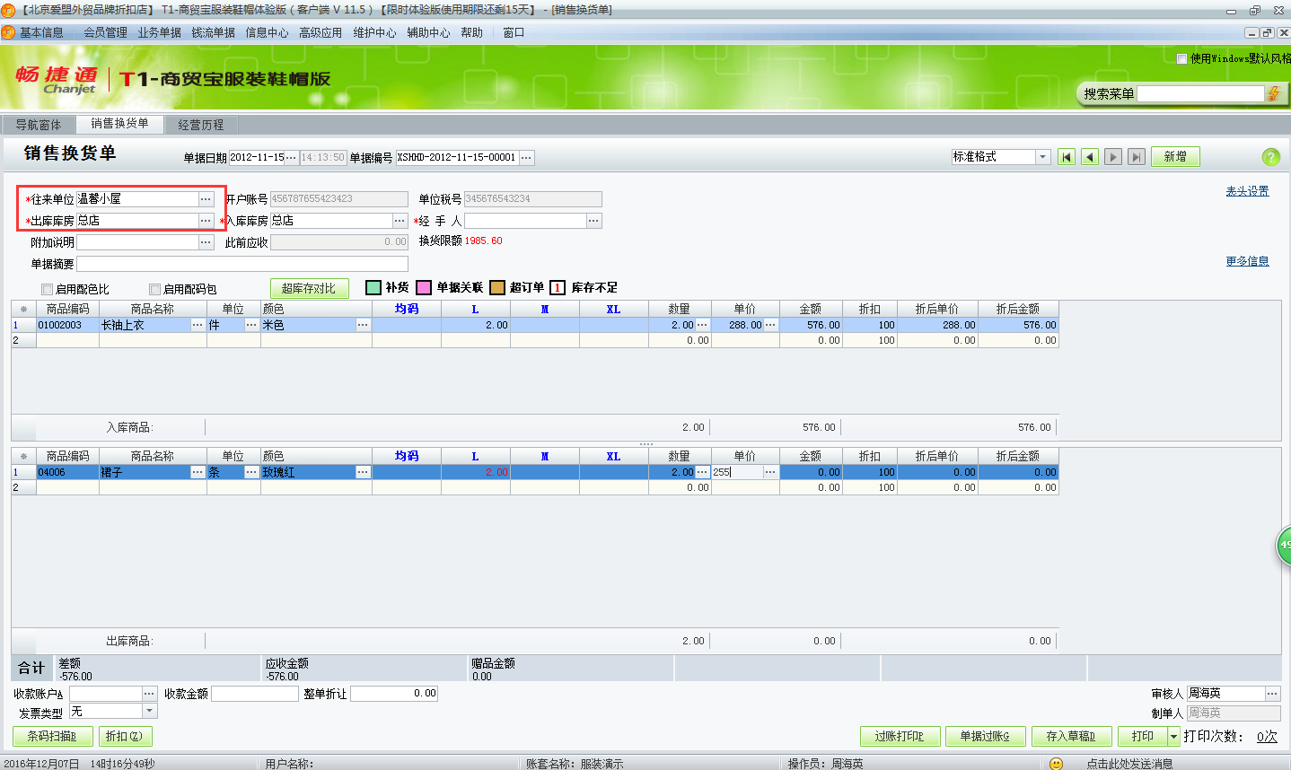The image size is (1291, 770).
Task: Open the 往来单位 ellipsis lookup button
Action: [206, 199]
